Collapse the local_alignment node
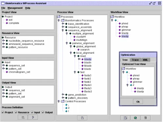Image resolution: width=163 pixels, height=122 pixels. tap(71, 53)
